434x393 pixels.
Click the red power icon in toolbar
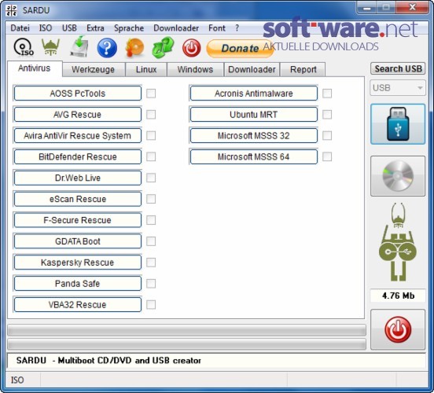pos(191,48)
